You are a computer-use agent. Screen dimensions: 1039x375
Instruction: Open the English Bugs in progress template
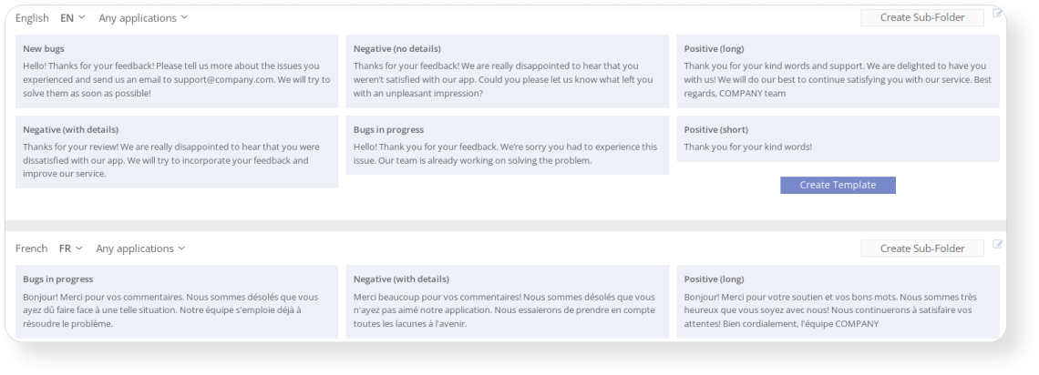pos(508,146)
